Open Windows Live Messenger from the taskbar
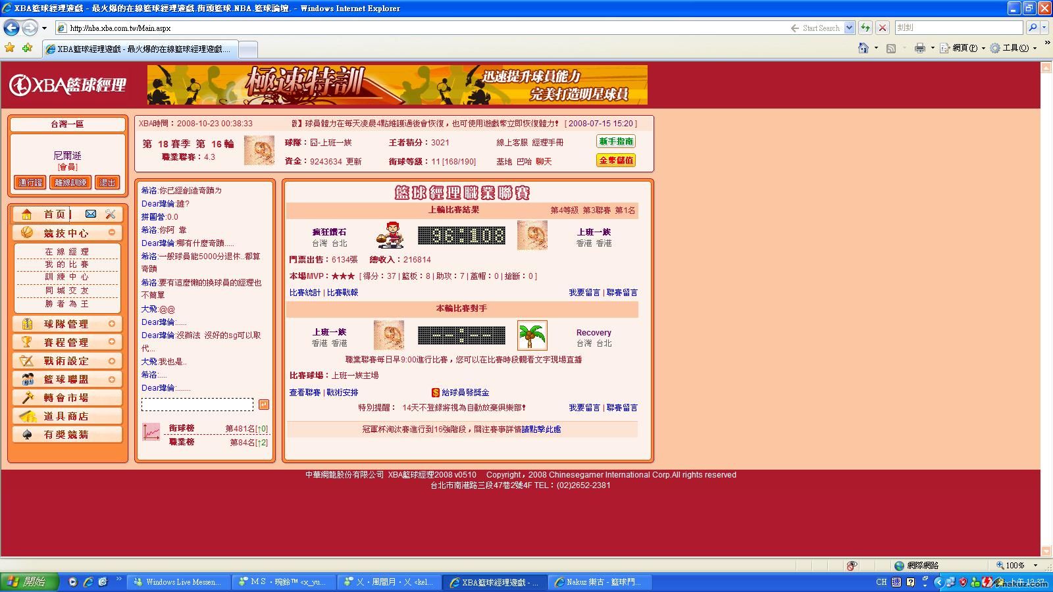The image size is (1053, 592). [x=178, y=582]
